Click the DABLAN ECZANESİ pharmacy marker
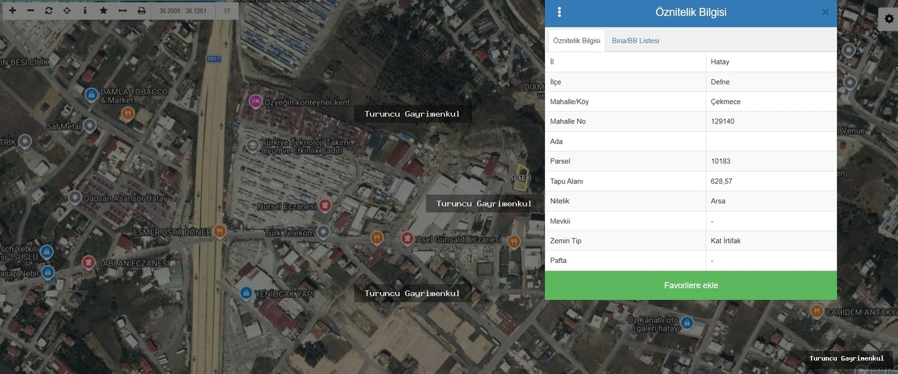 tap(88, 262)
